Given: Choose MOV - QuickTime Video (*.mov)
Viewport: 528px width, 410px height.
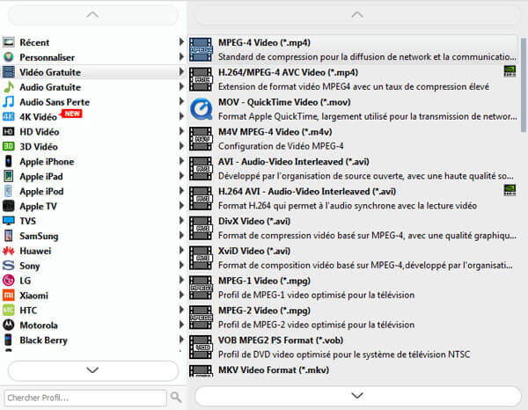Looking at the screenshot, I should [352, 109].
